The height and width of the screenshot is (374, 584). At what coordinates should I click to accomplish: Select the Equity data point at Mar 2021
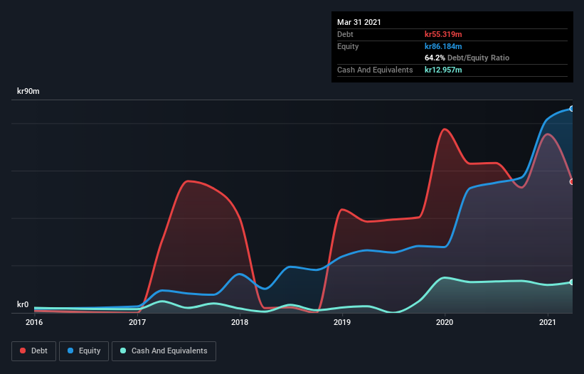click(572, 109)
